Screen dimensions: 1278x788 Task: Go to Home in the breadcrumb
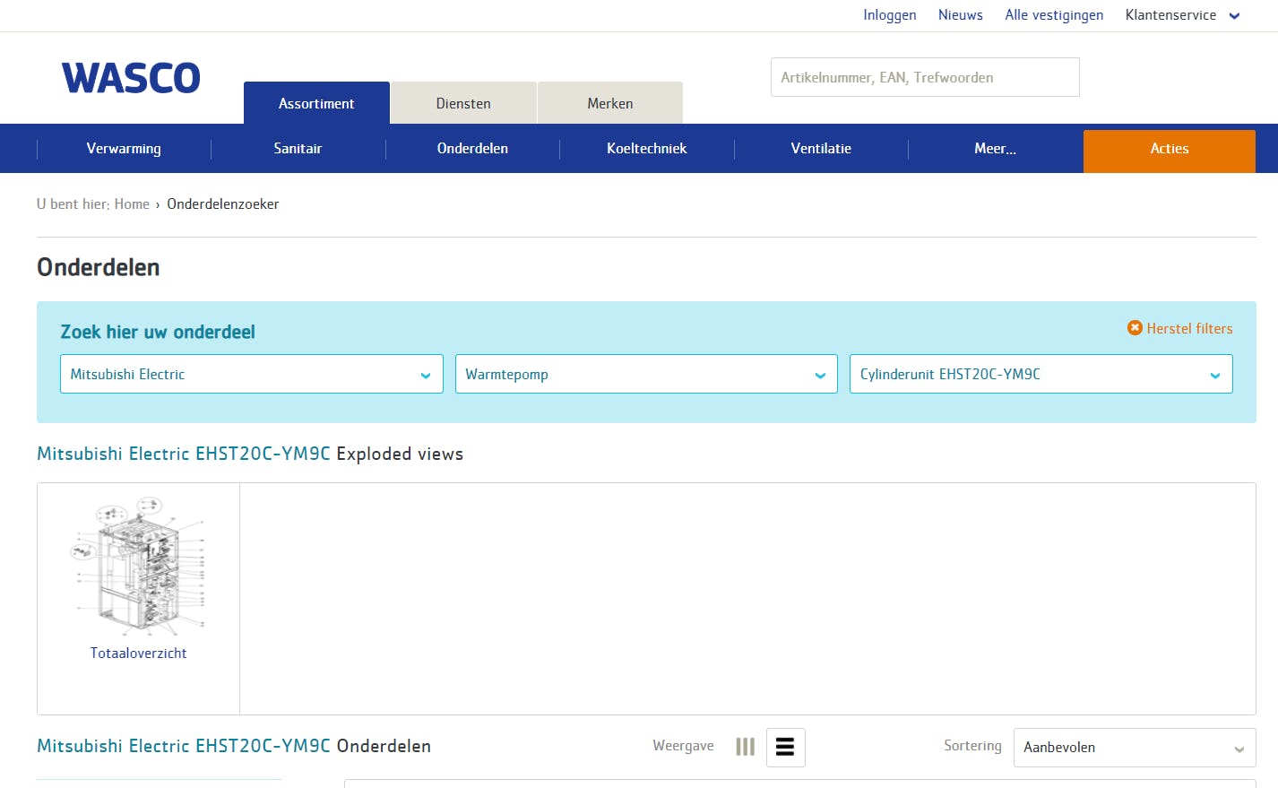click(132, 204)
